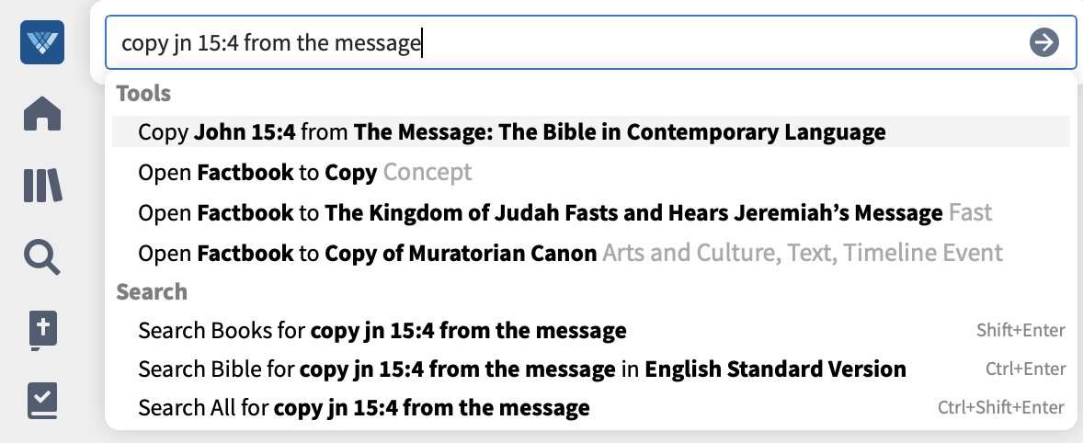
Task: Open the Home dashboard icon
Action: click(42, 113)
